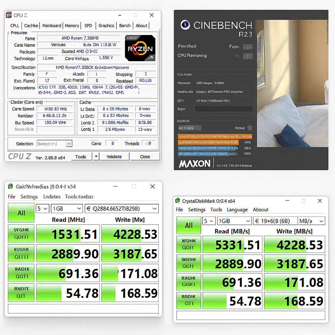Screen dimensions: 335x335
Task: Click the Ryzen logo badge in CPU-Z
Action: (x=140, y=48)
